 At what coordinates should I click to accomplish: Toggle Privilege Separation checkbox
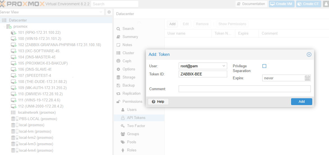click(x=264, y=66)
